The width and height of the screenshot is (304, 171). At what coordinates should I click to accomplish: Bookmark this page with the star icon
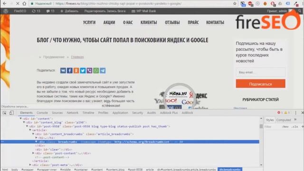(235, 3)
